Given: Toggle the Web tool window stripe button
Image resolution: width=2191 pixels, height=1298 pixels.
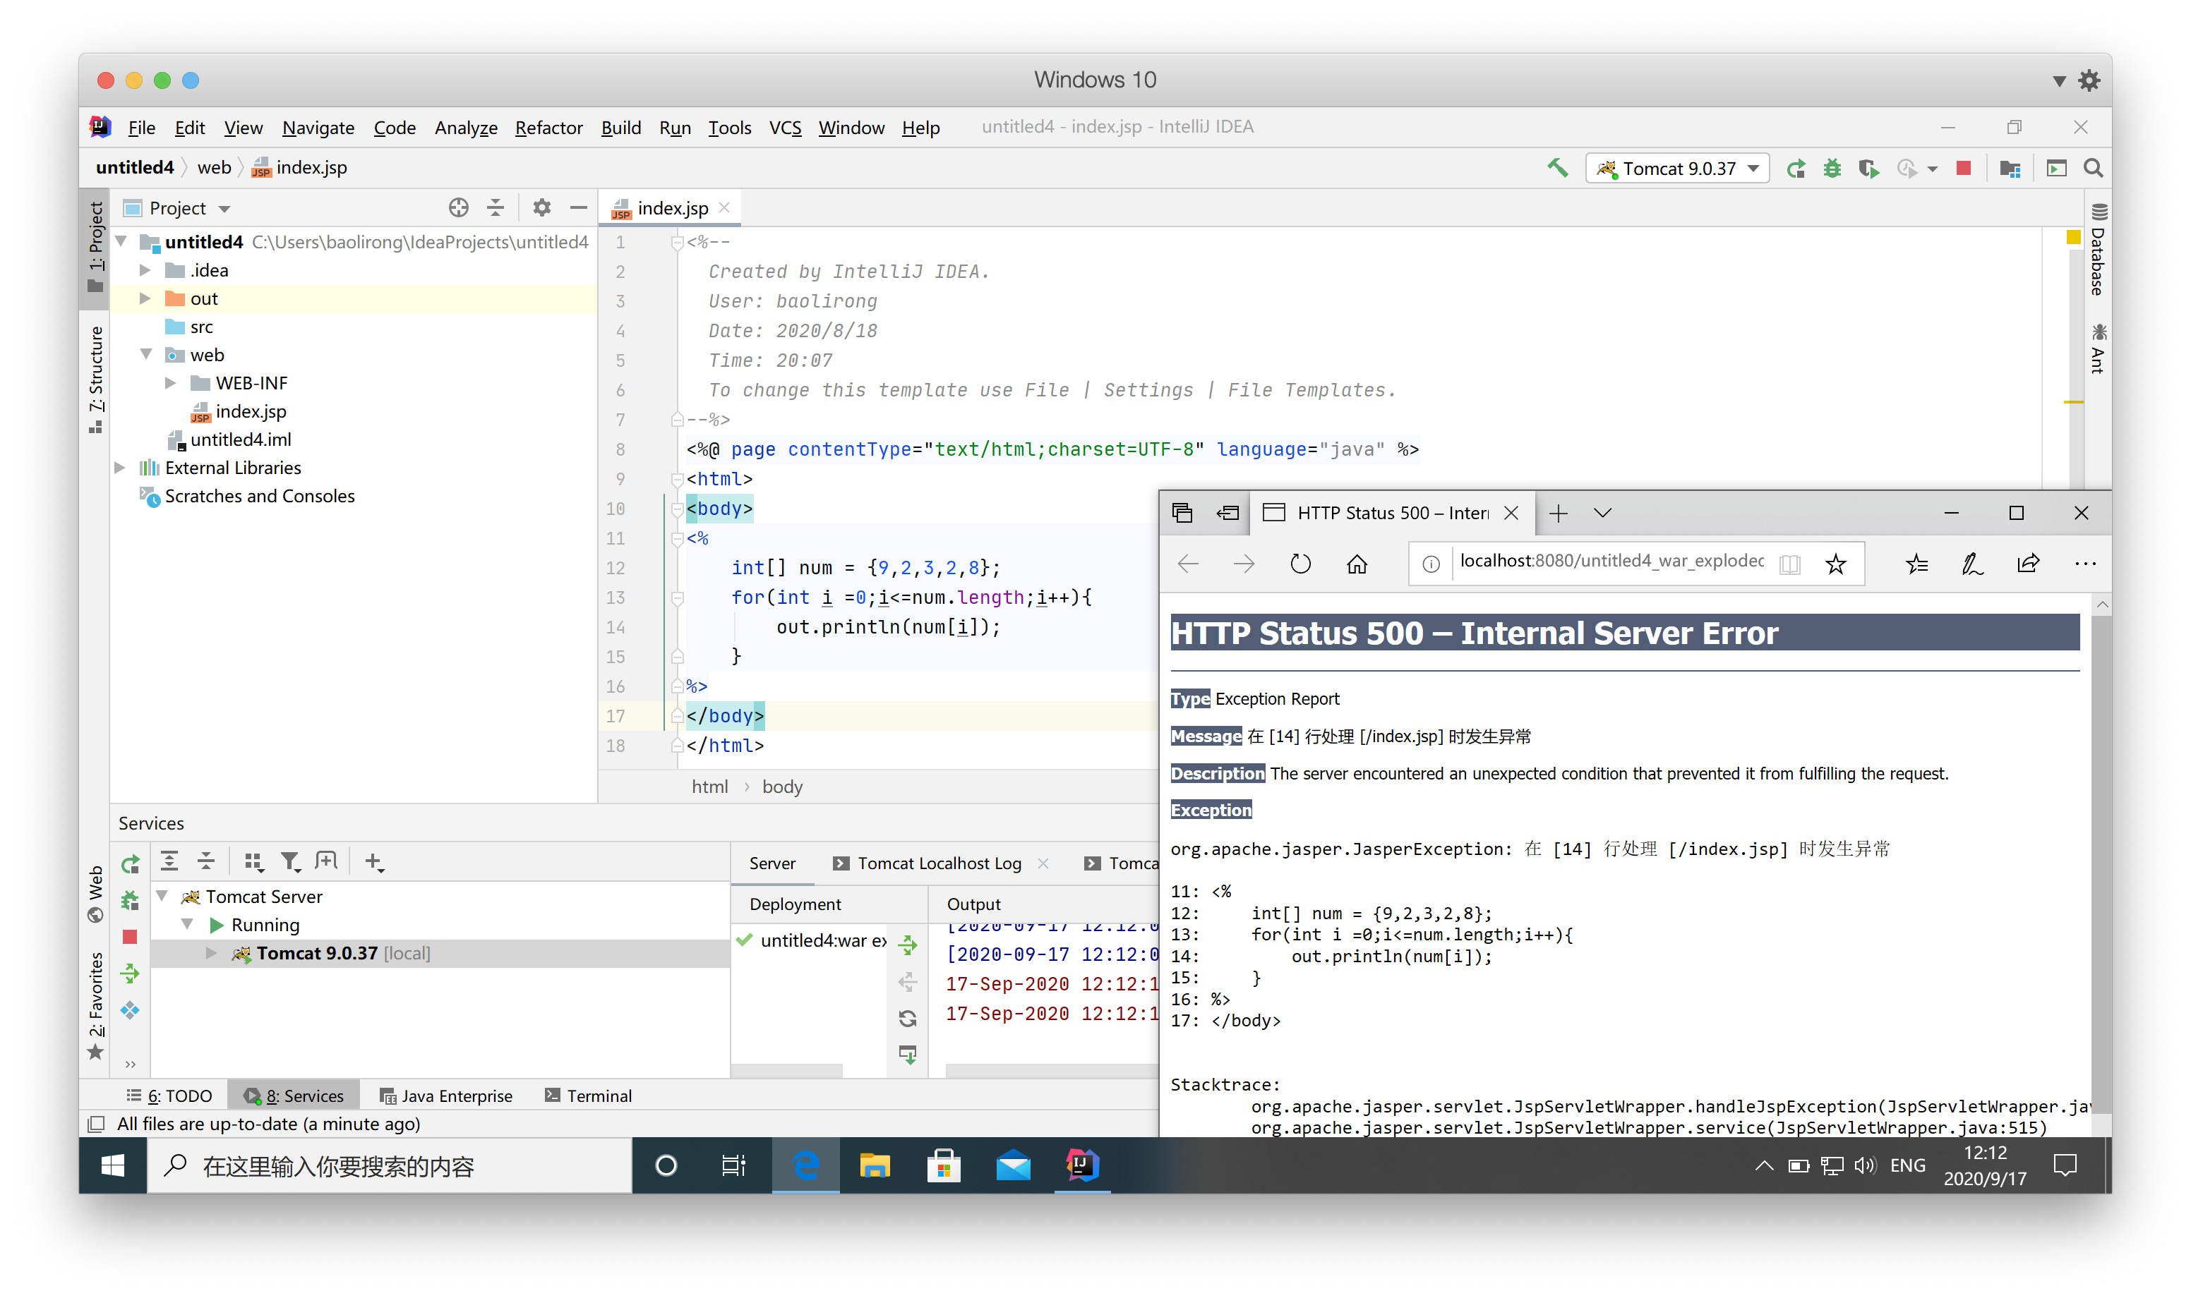Looking at the screenshot, I should click(95, 894).
